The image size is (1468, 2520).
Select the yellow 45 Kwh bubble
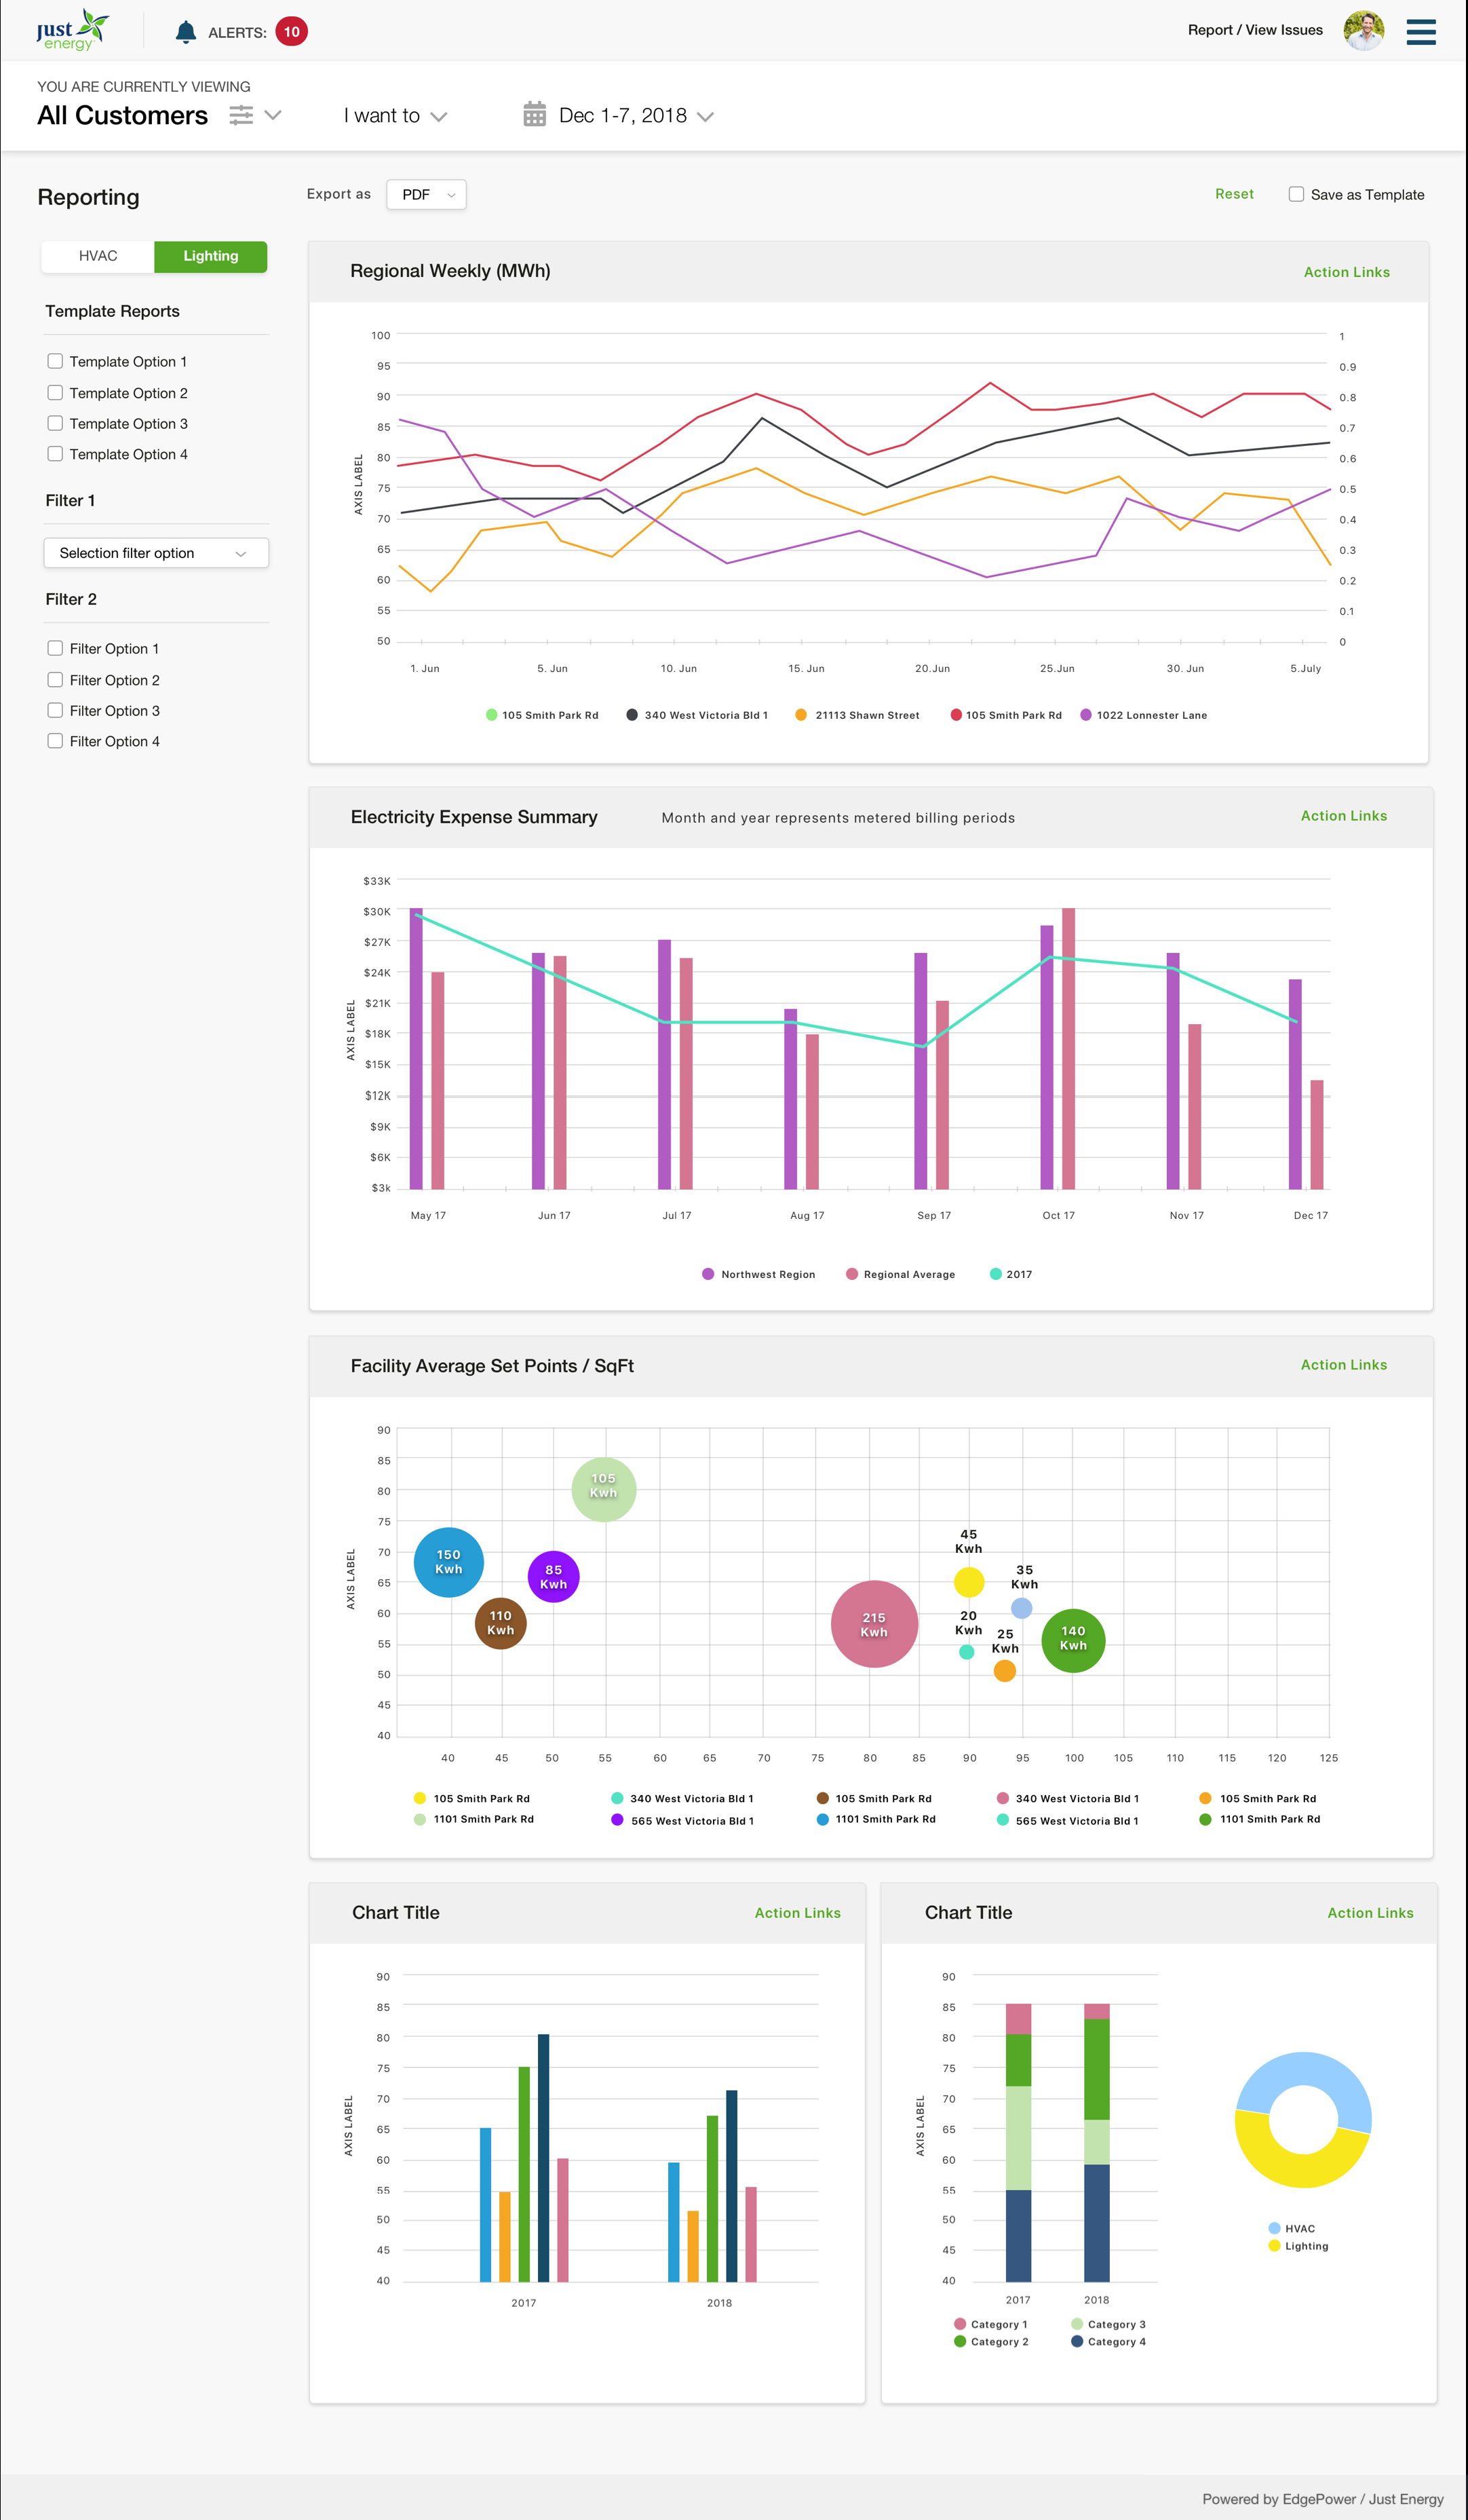click(969, 1582)
